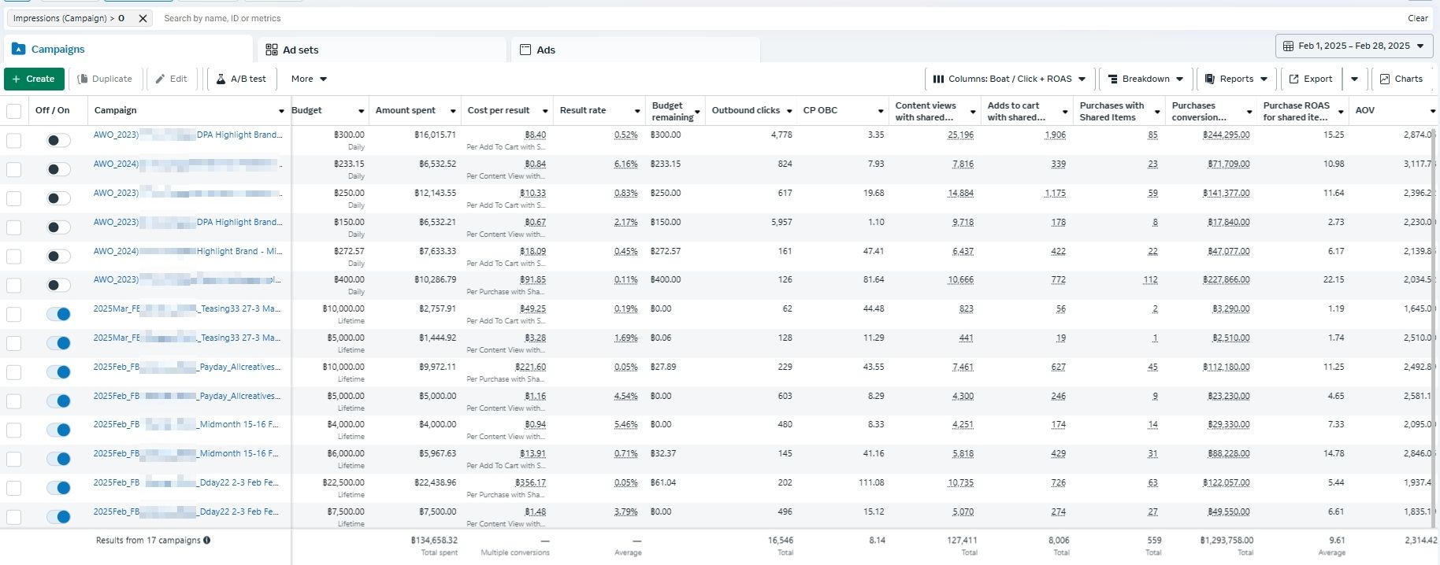
Task: Open the A/B test flask icon
Action: (221, 79)
